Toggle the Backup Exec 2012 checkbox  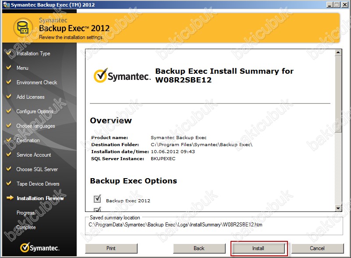pos(97,199)
